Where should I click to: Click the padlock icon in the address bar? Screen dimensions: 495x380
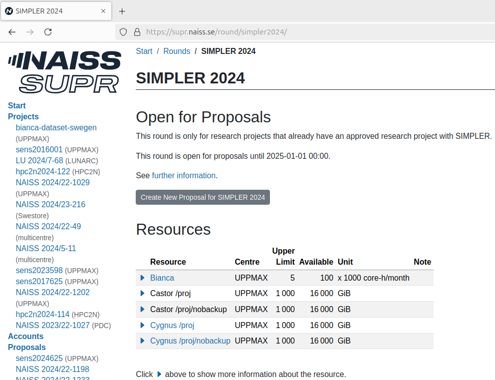click(137, 31)
